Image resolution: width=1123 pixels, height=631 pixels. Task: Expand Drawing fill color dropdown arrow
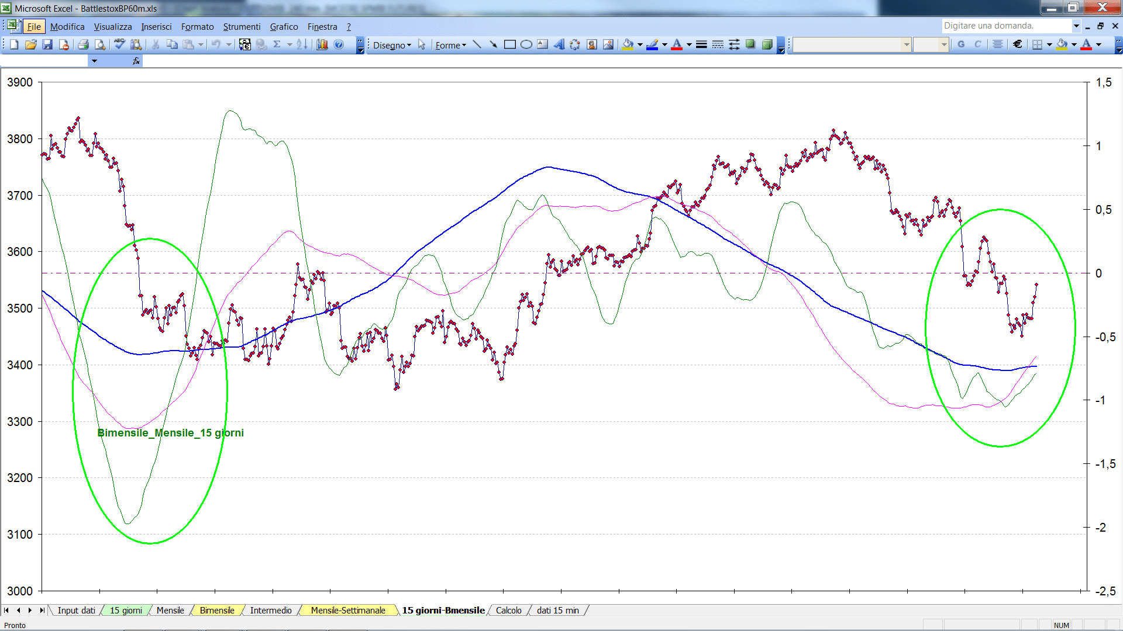coord(640,44)
